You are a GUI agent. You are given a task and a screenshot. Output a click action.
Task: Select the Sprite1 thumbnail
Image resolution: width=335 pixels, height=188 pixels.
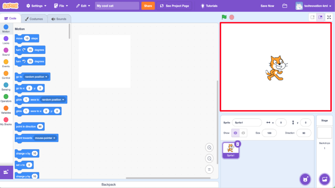click(231, 150)
